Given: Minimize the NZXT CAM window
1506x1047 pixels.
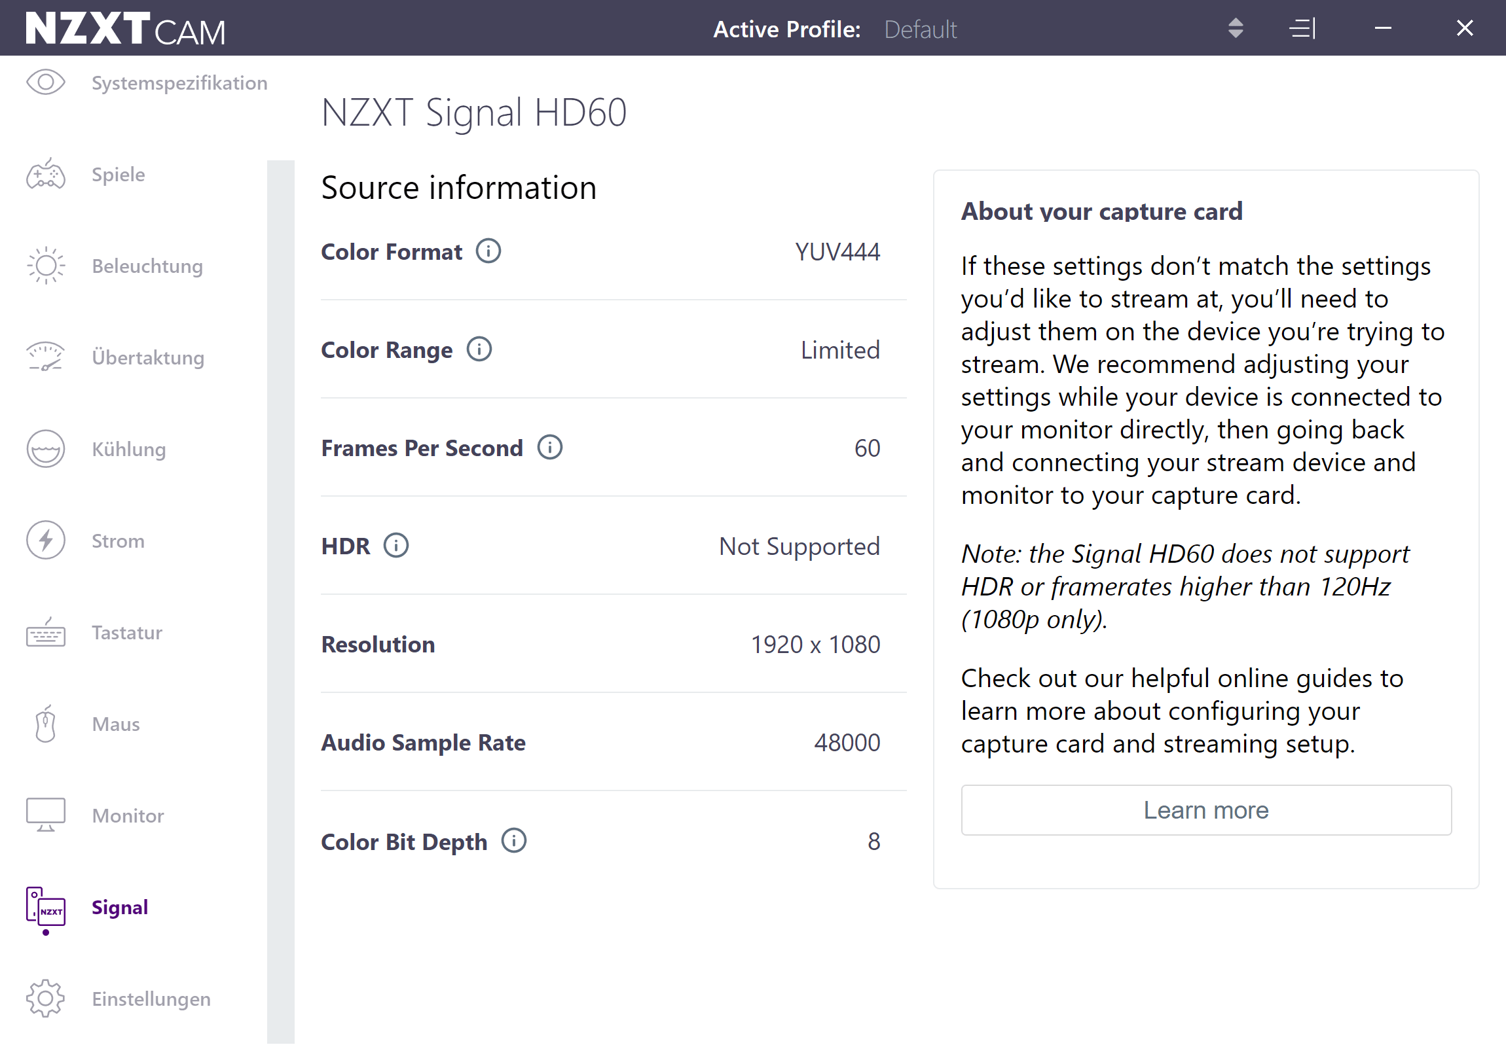Looking at the screenshot, I should pyautogui.click(x=1384, y=28).
